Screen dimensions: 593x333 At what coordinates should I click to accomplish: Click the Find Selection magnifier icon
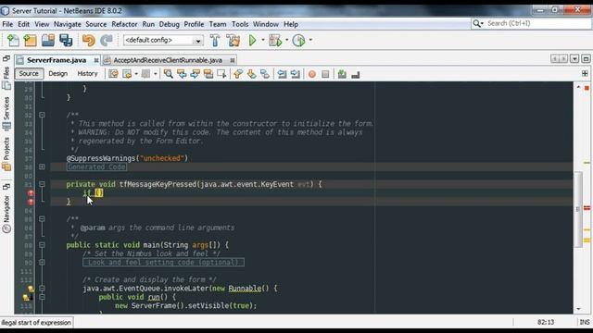[169, 74]
